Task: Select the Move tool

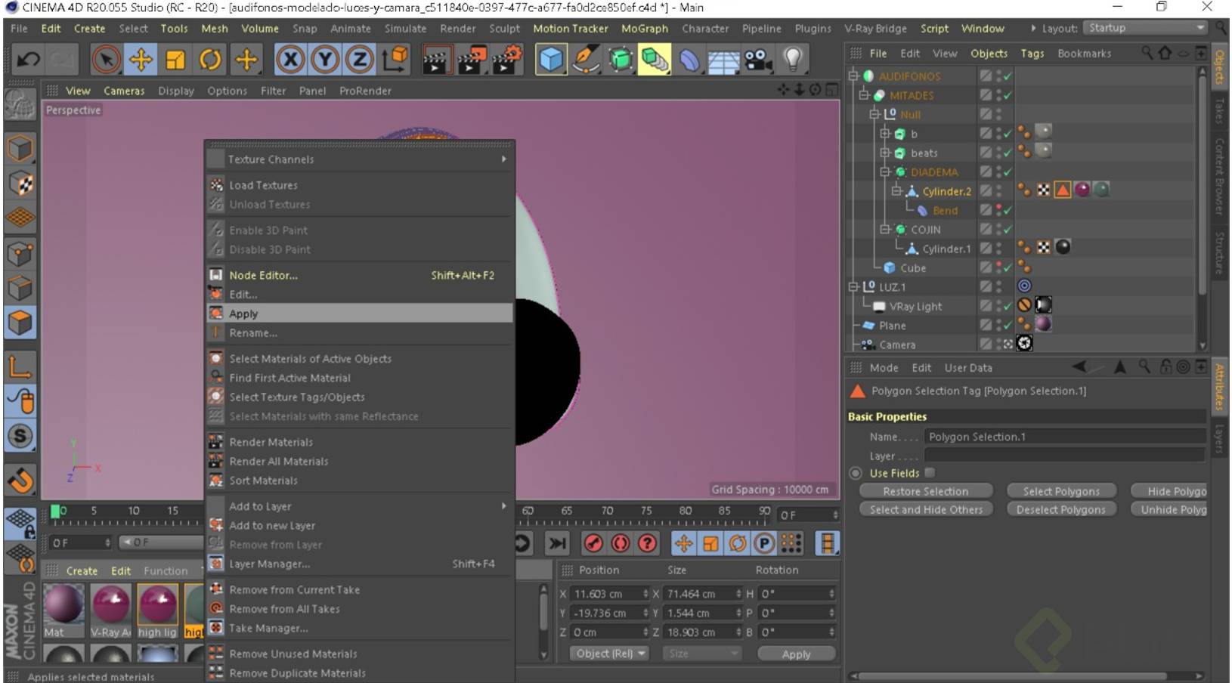Action: tap(141, 59)
